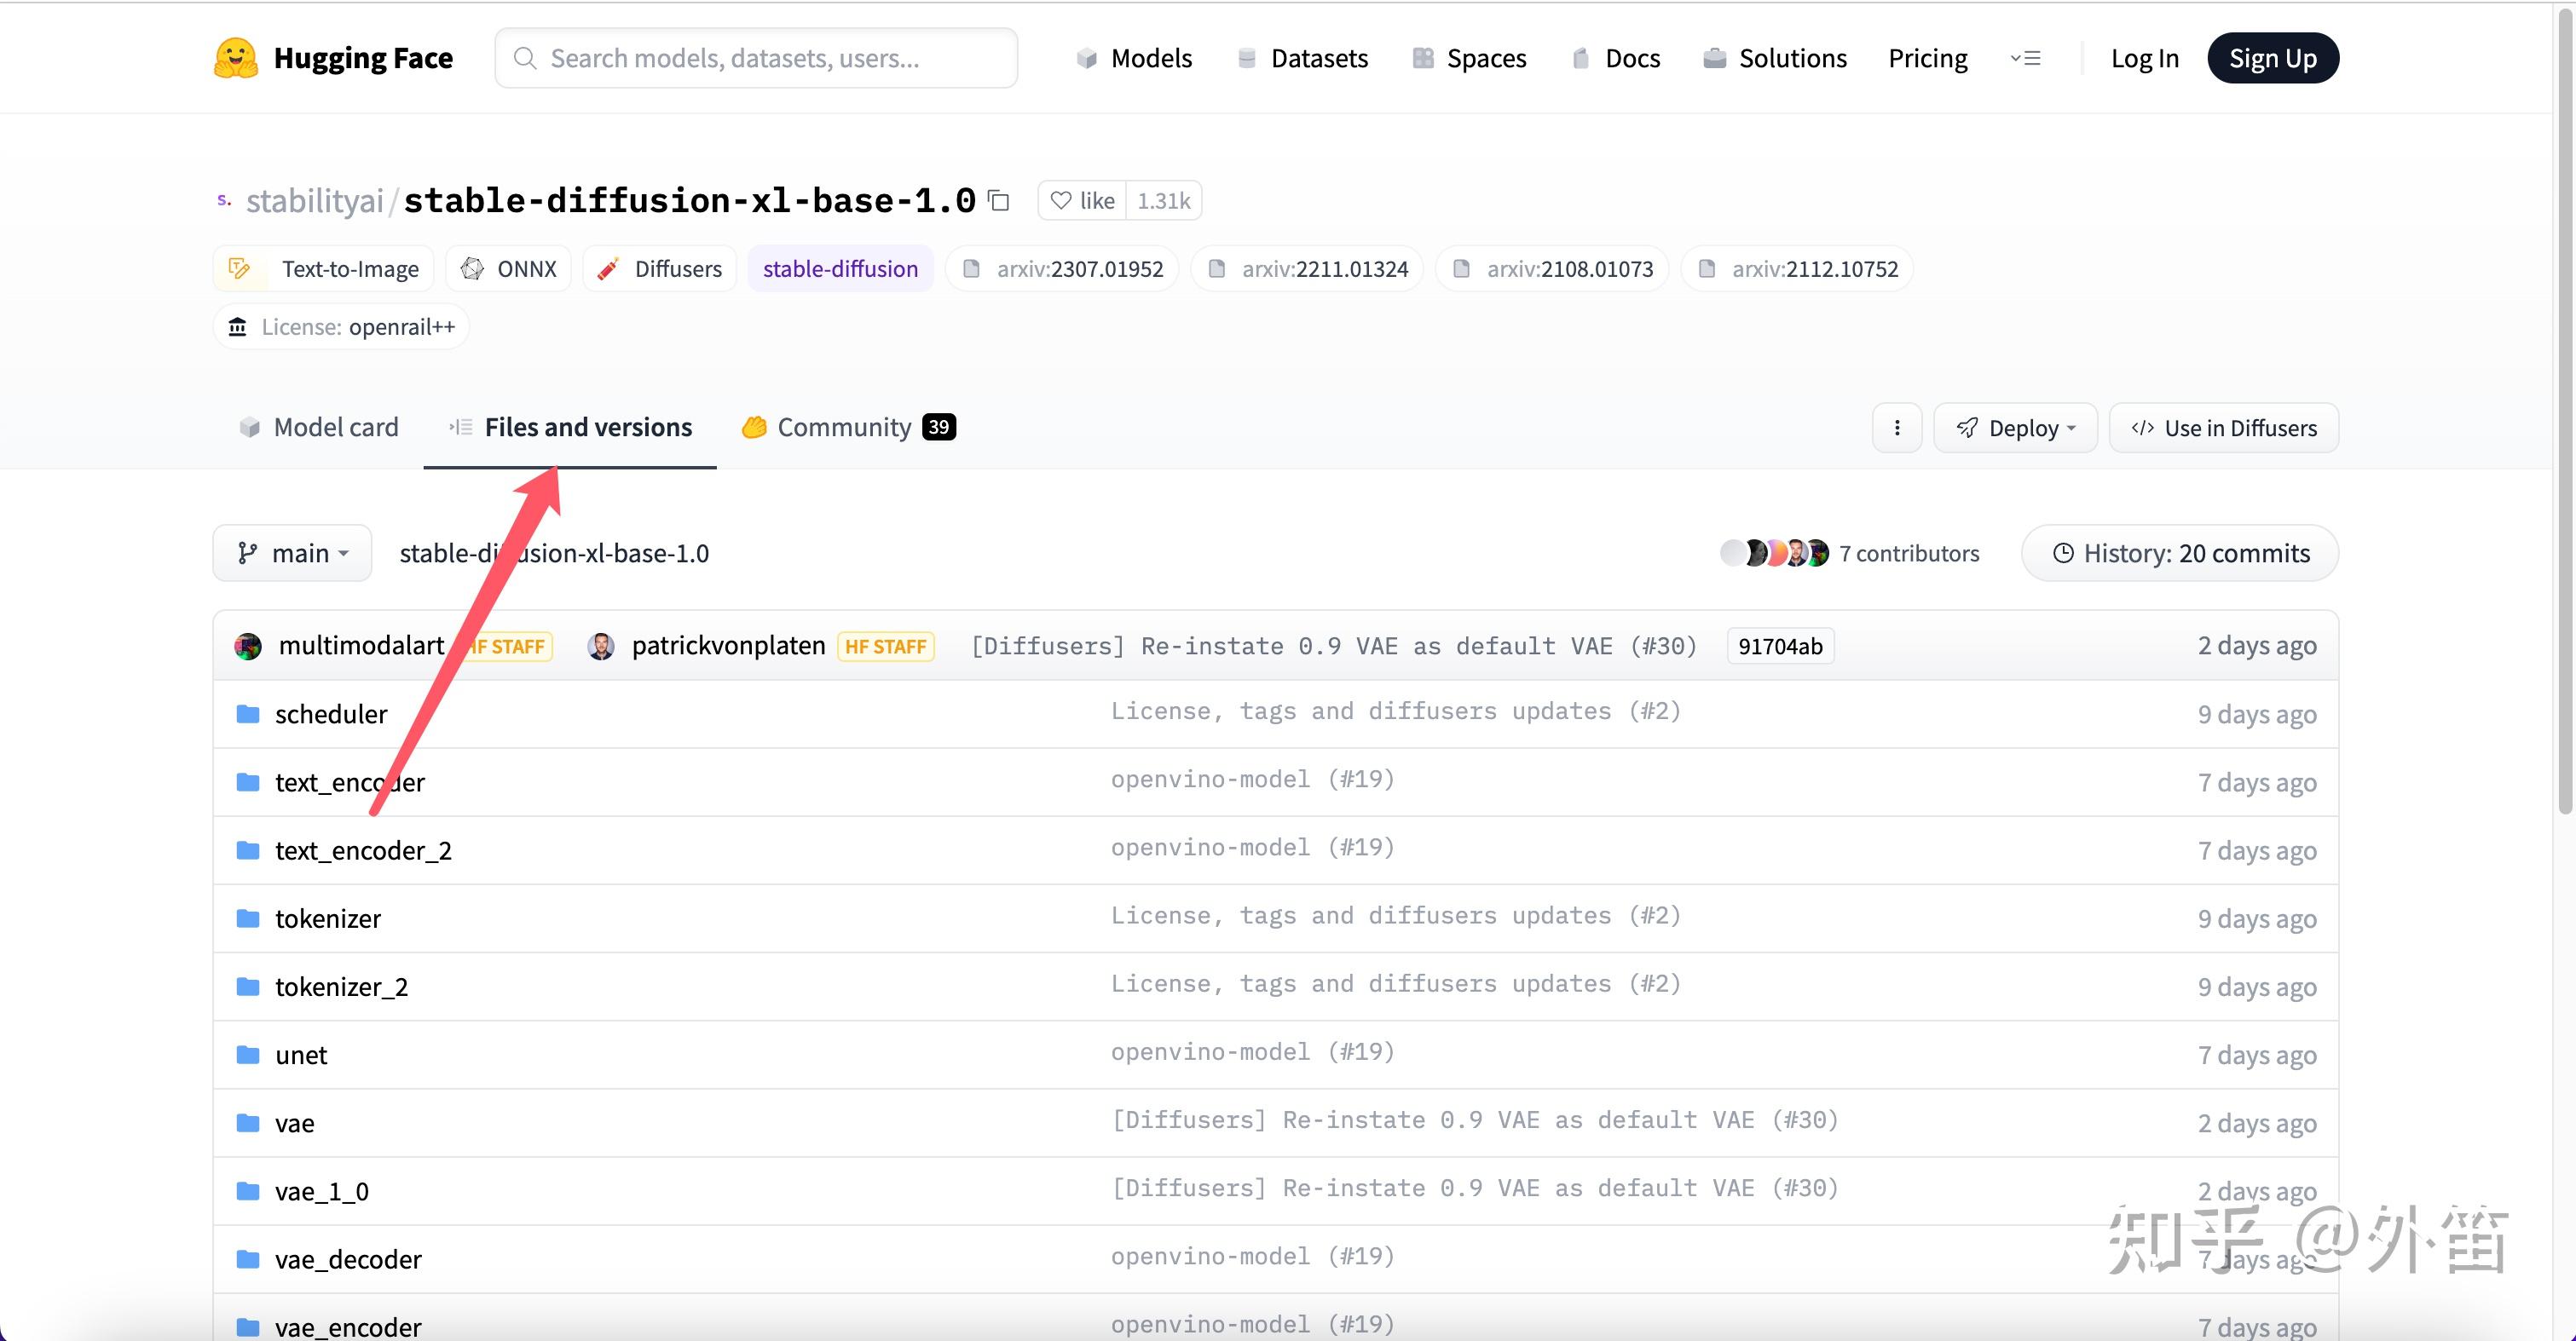Click the Hugging Face emoji logo
This screenshot has height=1341, width=2576.
(235, 58)
